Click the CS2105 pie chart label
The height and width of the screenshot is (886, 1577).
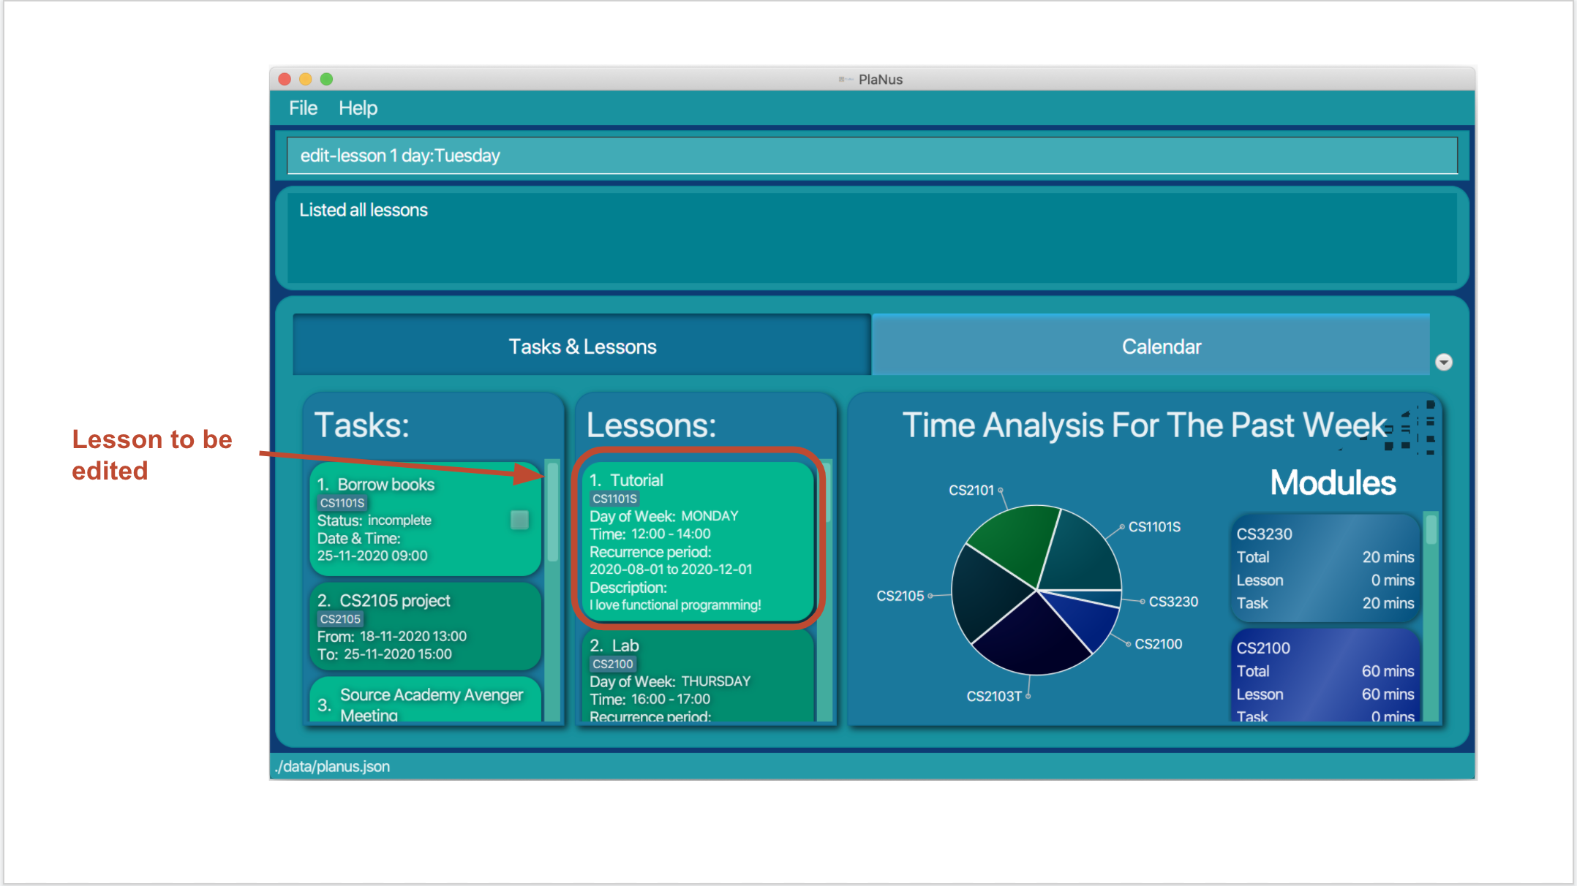click(x=900, y=596)
